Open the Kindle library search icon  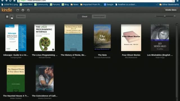pos(28,10)
